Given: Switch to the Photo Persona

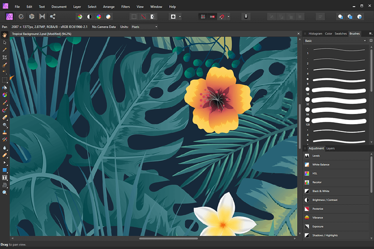Looking at the screenshot, I should click(x=9, y=16).
